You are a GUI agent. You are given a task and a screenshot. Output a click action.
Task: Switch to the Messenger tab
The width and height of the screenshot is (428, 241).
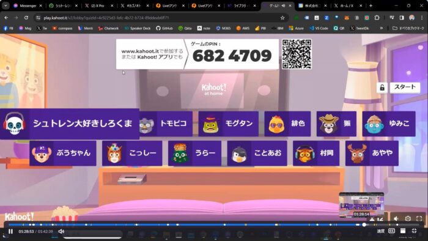pyautogui.click(x=28, y=6)
